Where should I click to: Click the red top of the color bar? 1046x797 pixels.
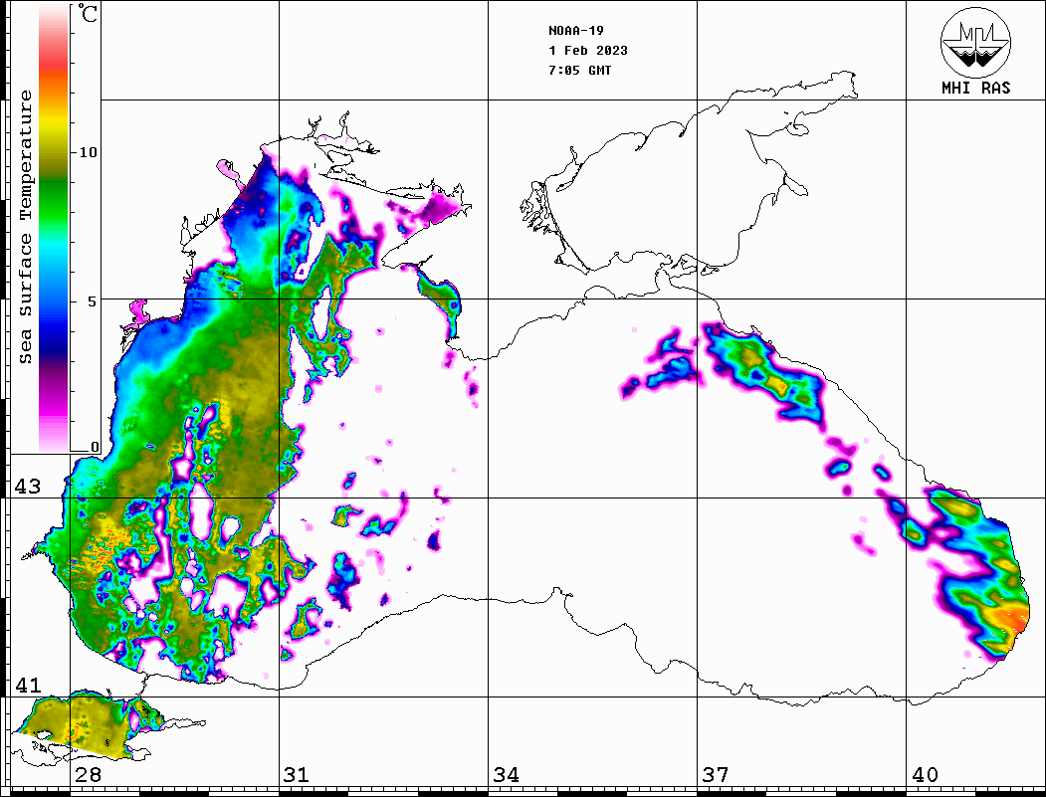(54, 60)
